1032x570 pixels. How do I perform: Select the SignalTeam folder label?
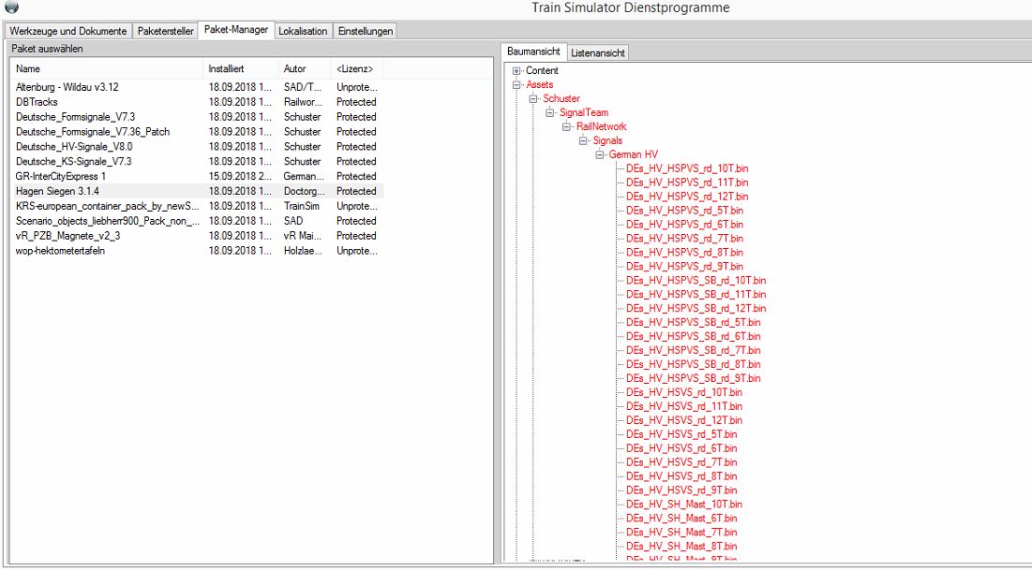[x=584, y=113]
